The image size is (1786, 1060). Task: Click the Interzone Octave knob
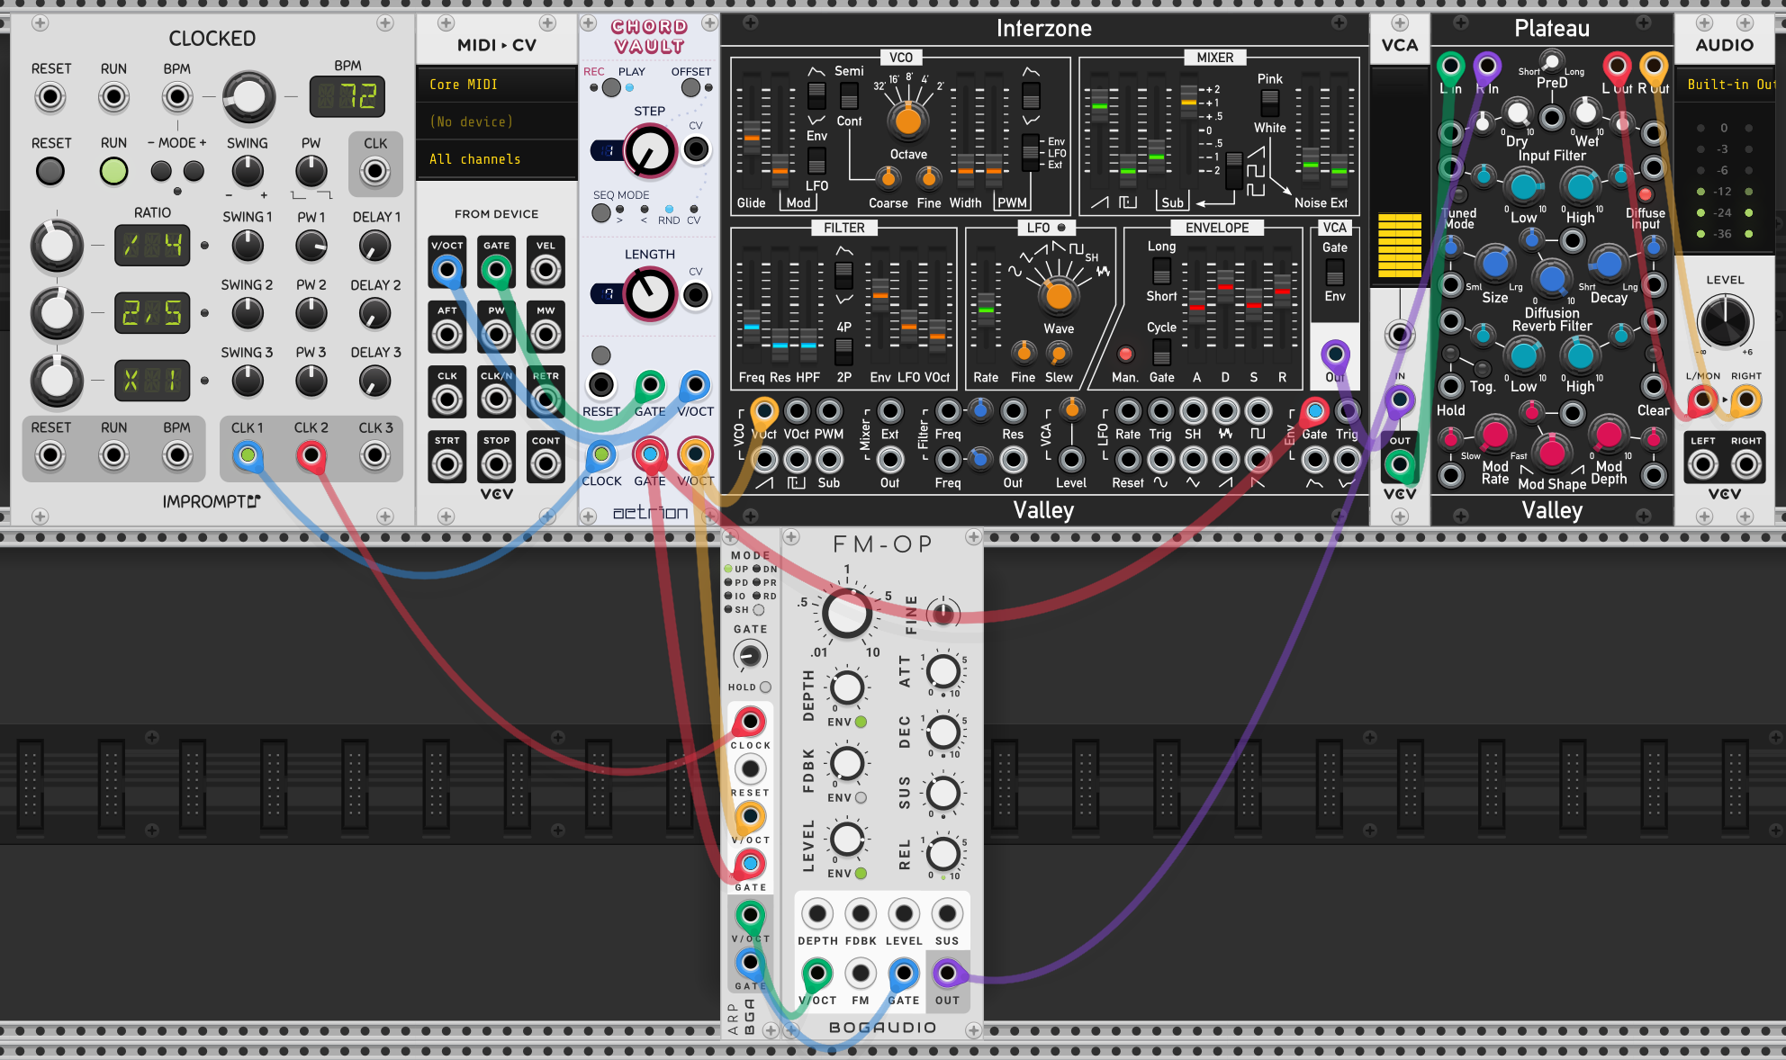click(x=908, y=120)
